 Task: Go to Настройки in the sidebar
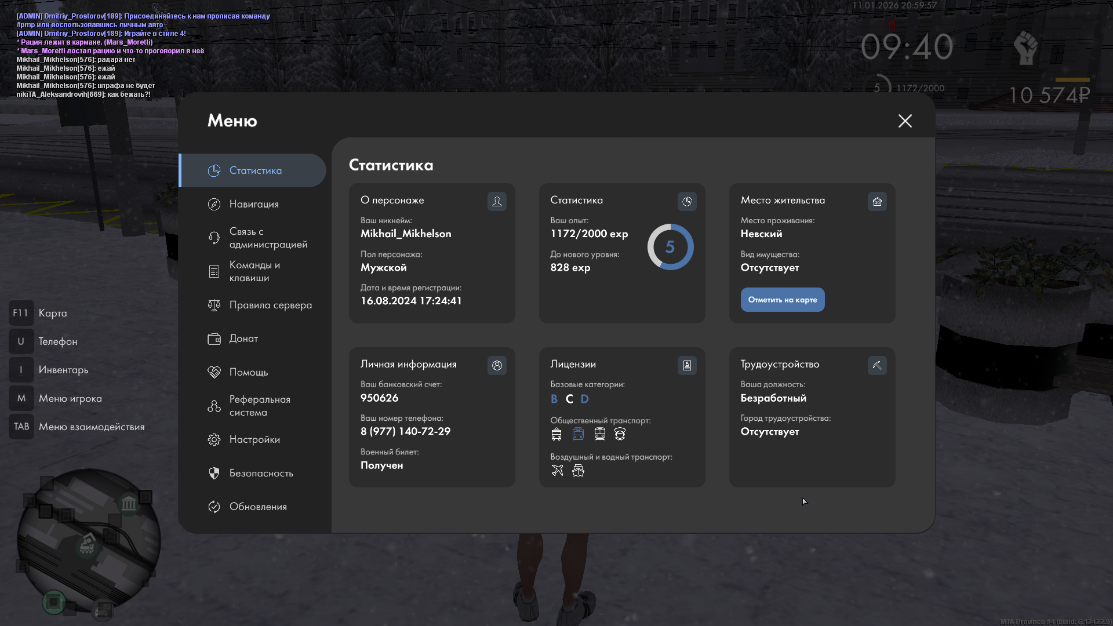click(254, 439)
